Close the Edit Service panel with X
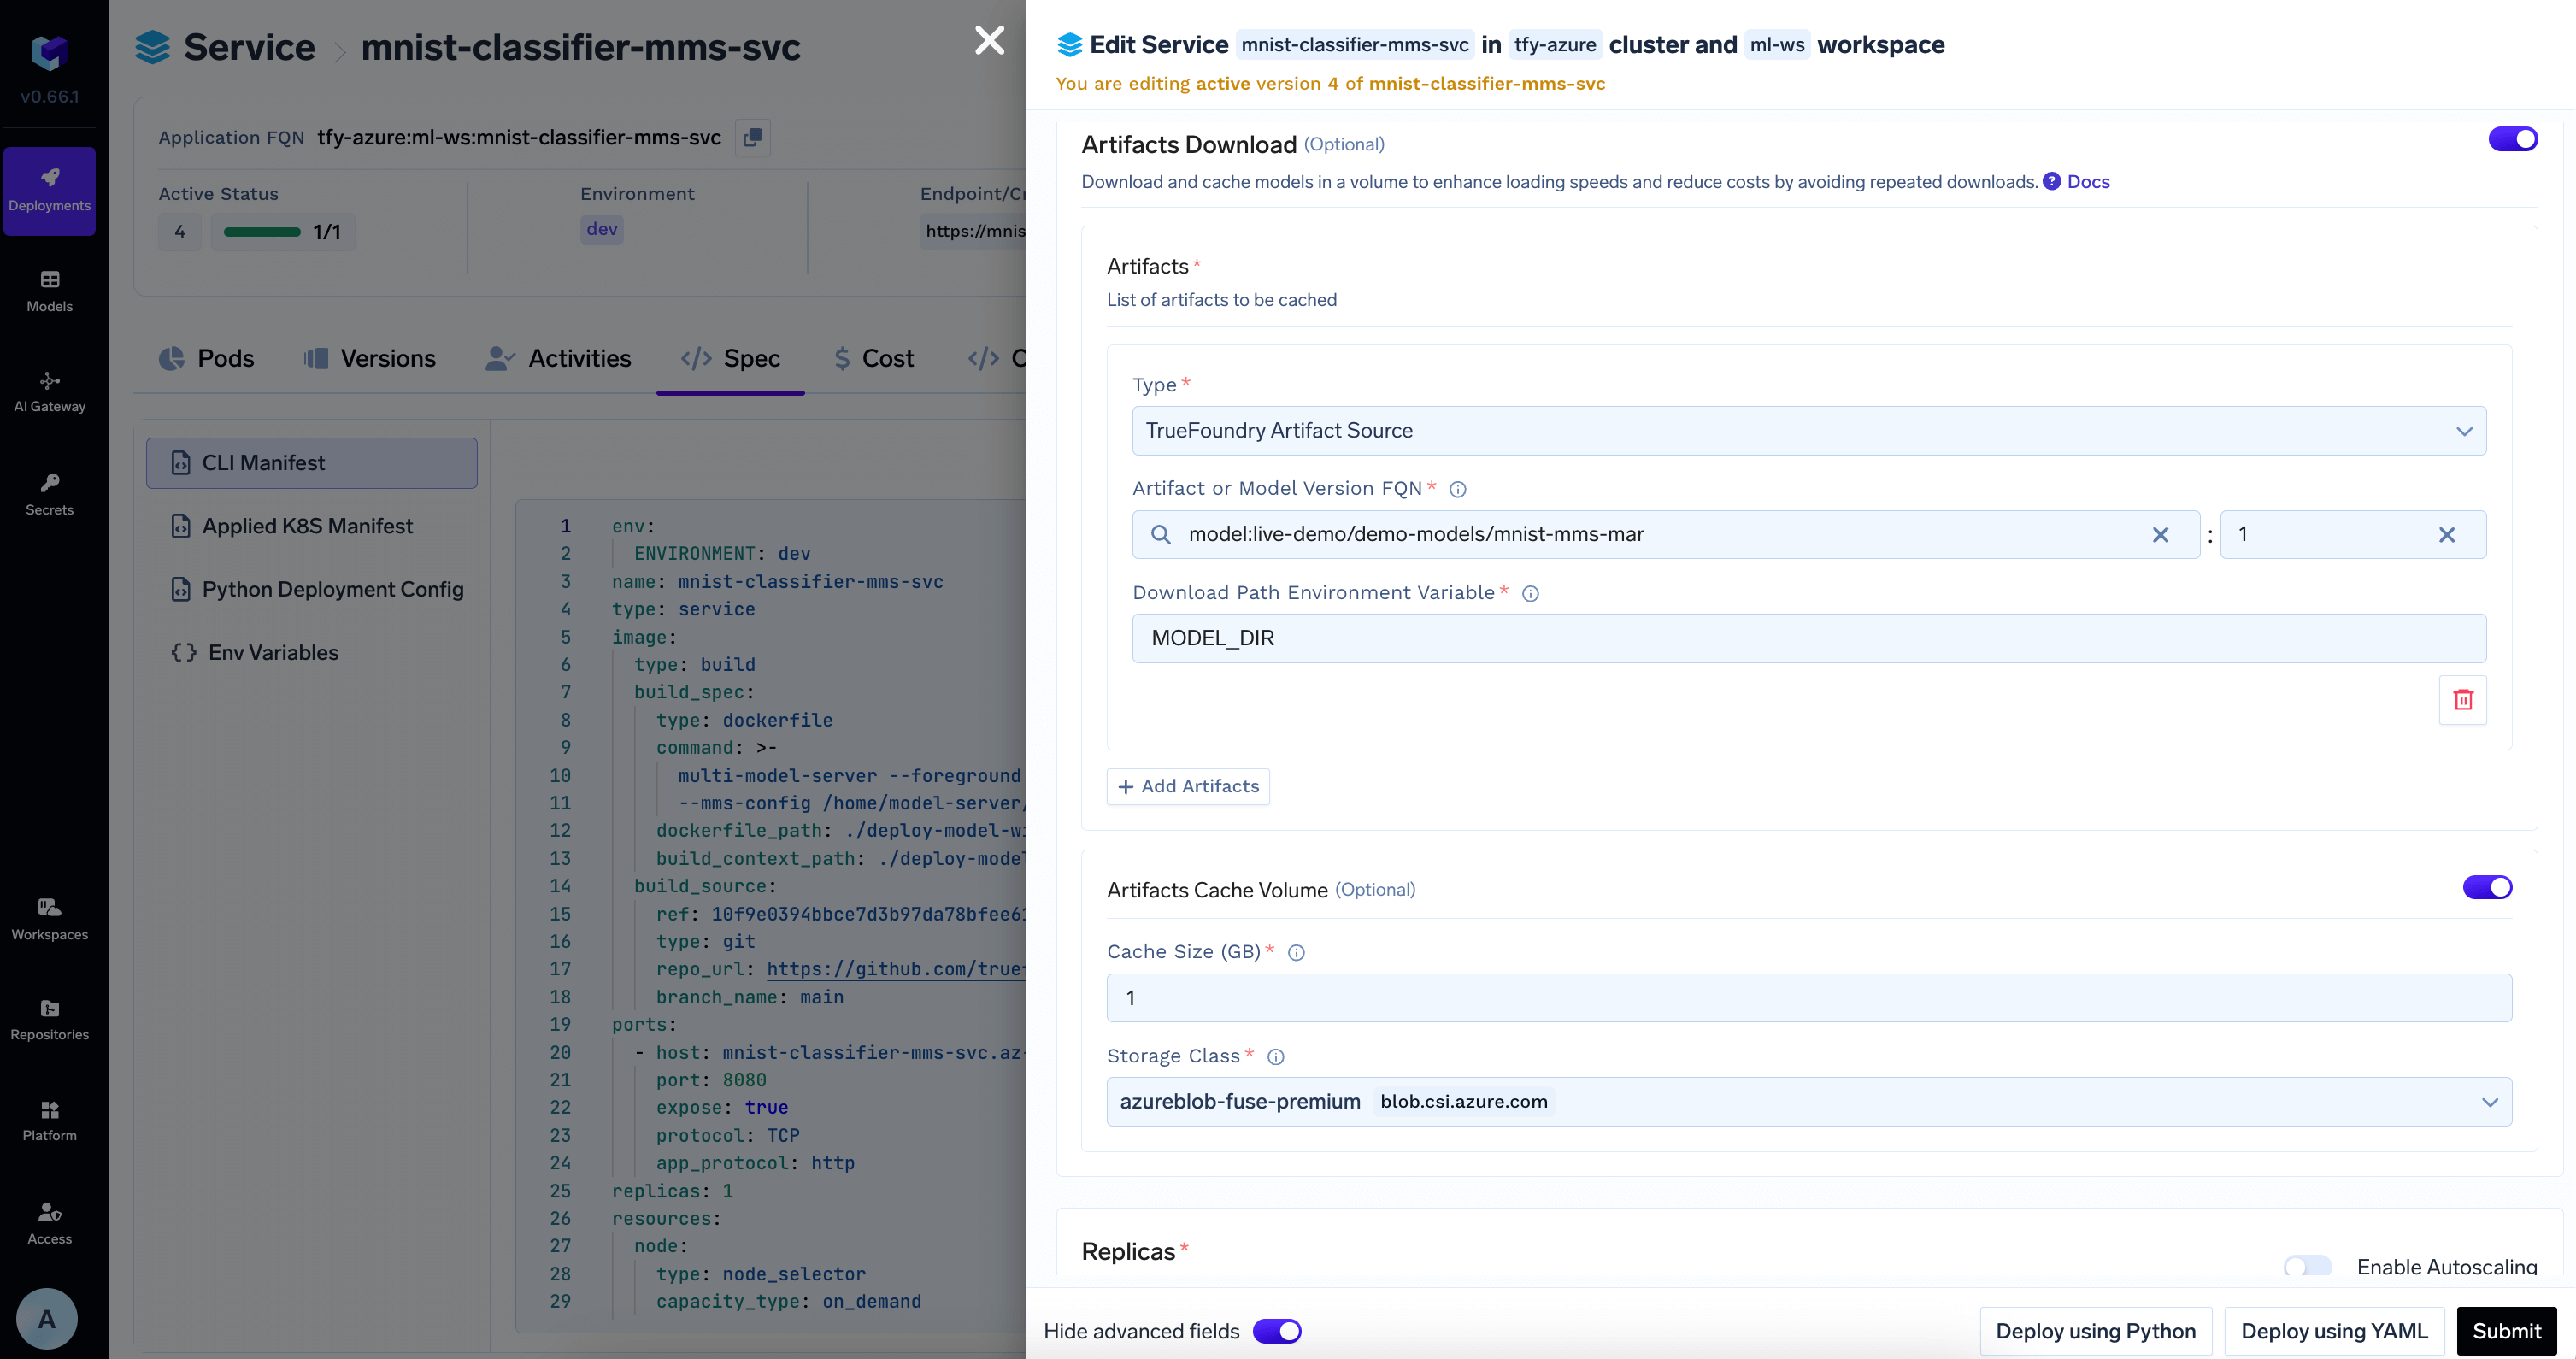The width and height of the screenshot is (2576, 1359). tap(989, 40)
